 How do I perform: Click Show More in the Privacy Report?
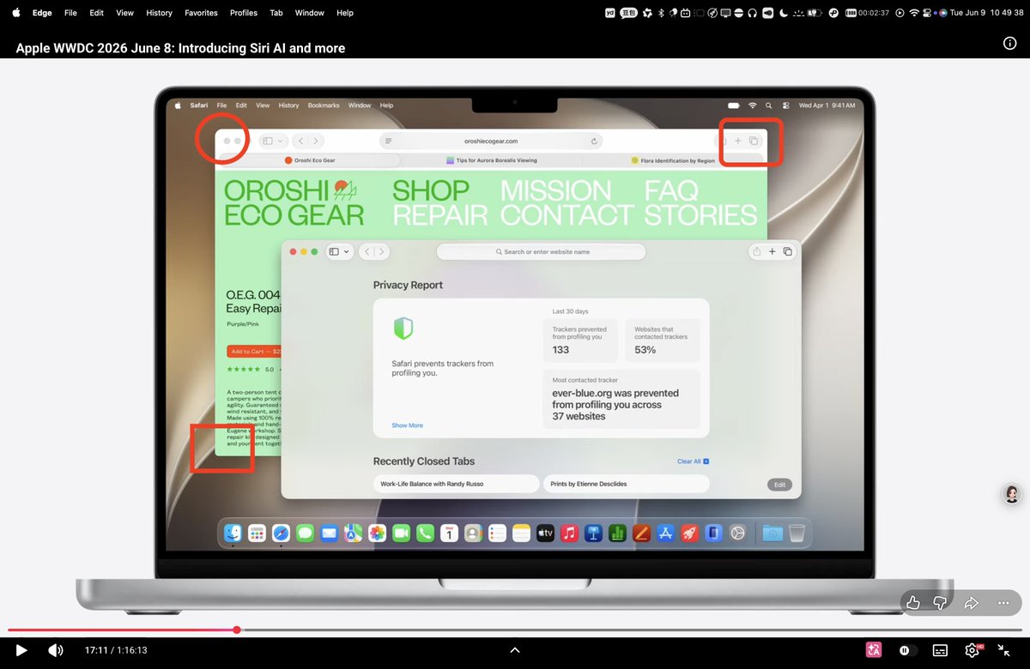coord(407,425)
